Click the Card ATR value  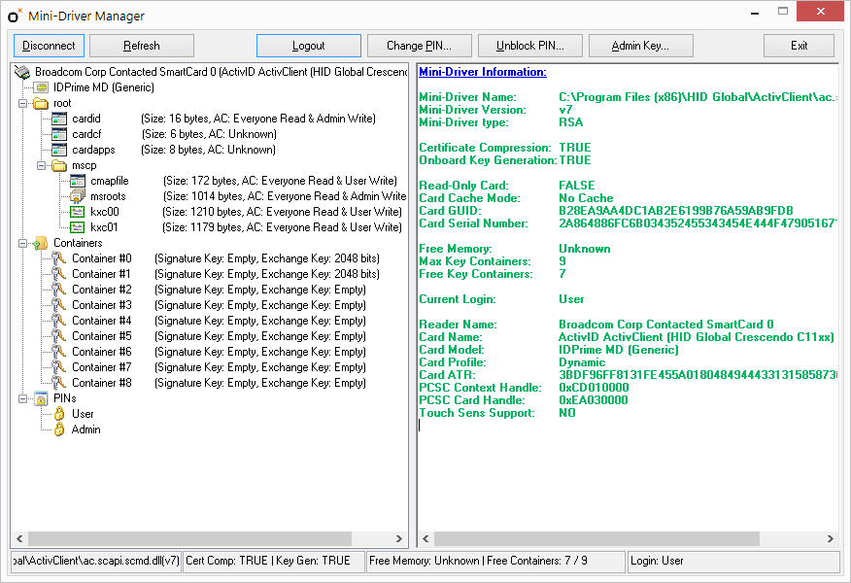(698, 374)
